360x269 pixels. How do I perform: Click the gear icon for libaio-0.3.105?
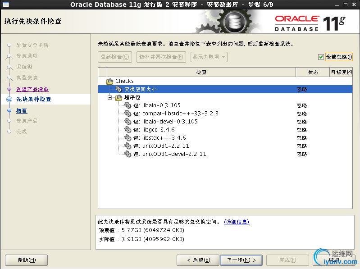[x=128, y=105]
